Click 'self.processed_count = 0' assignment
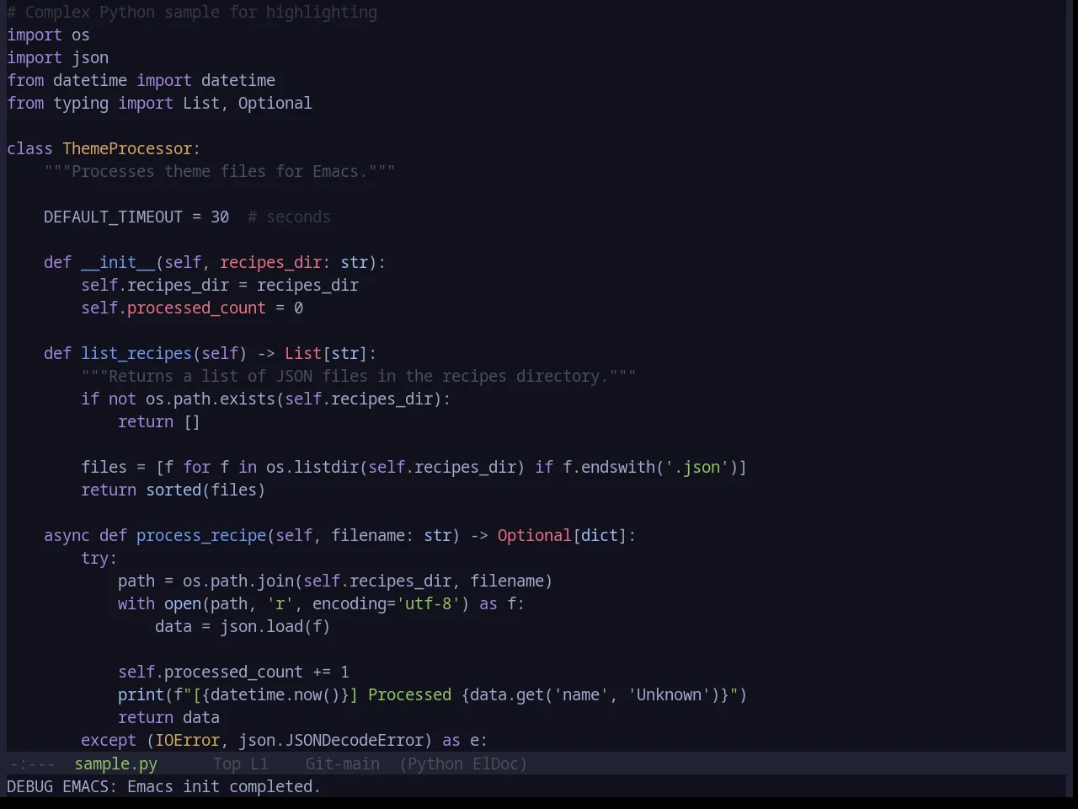 [192, 308]
